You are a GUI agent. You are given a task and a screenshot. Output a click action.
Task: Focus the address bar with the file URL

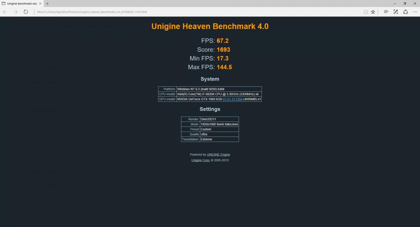coord(198,12)
